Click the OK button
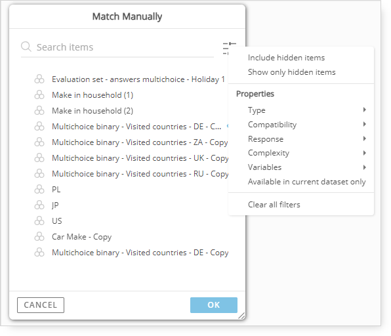 coord(214,304)
